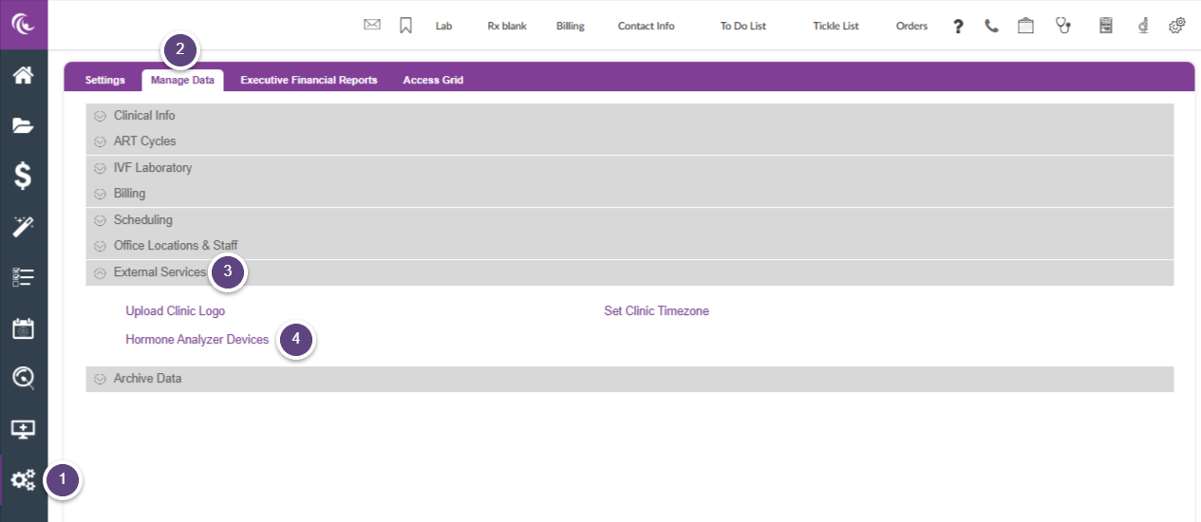Open Rx blank from top bar
This screenshot has width=1201, height=522.
(x=507, y=27)
